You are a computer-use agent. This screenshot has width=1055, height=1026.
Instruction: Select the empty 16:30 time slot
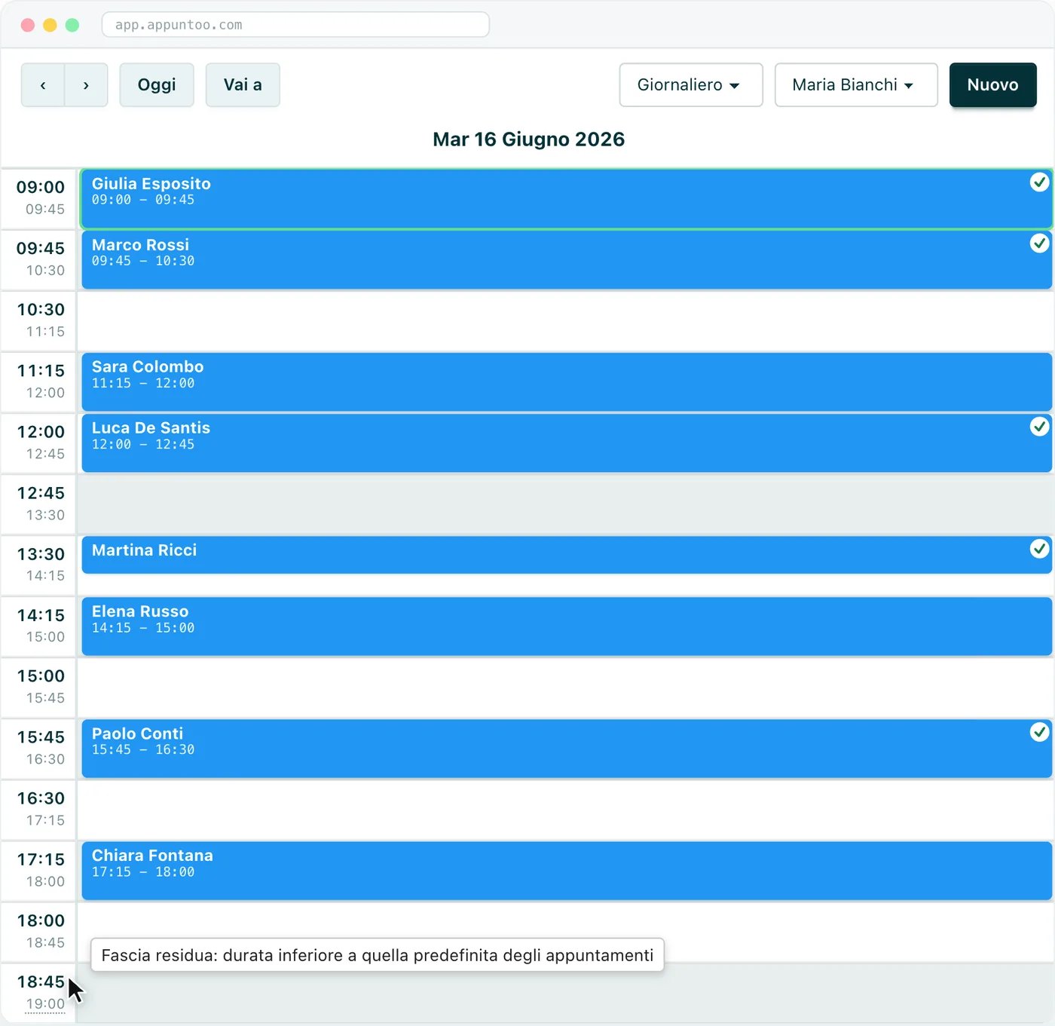[x=566, y=810]
